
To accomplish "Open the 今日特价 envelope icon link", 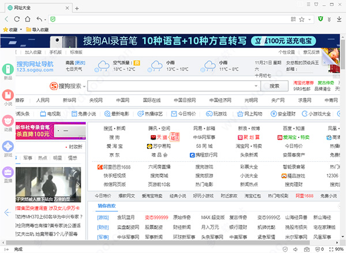I will click(x=183, y=114).
